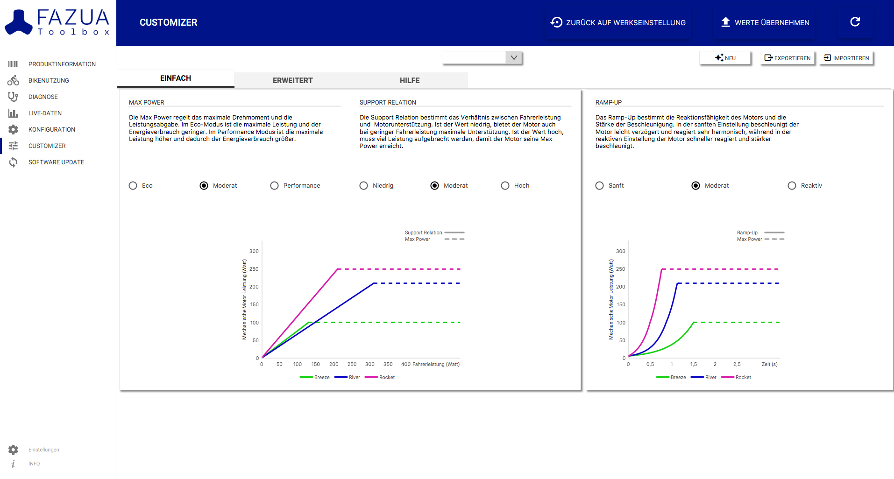Click the Bikenutzung bicycle icon

(13, 80)
